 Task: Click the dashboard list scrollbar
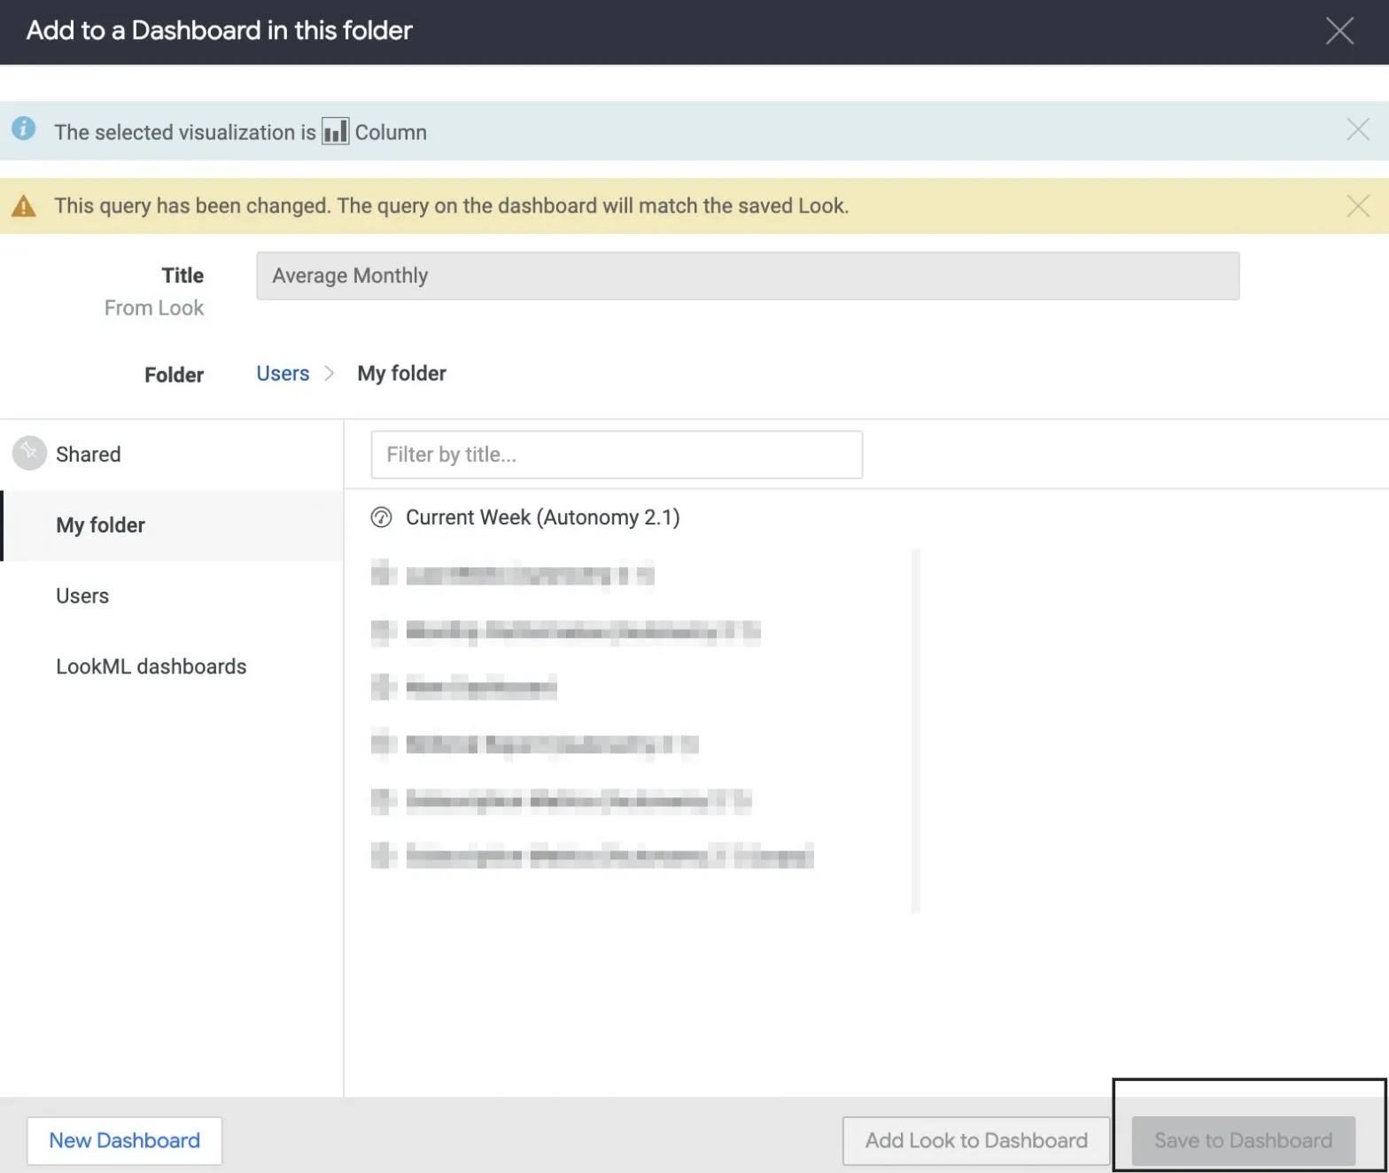[916, 730]
